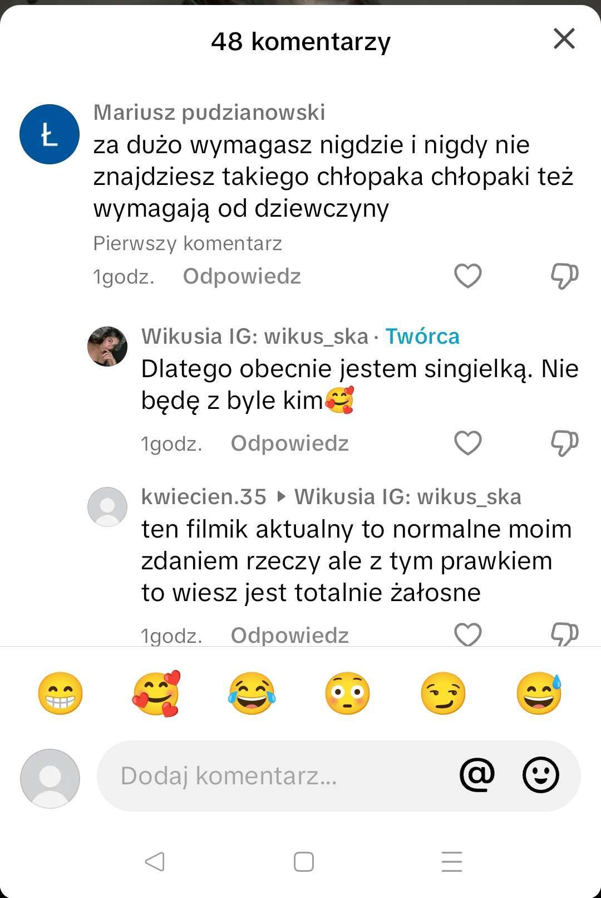This screenshot has width=601, height=898.
Task: Click the Dodaj komentarz input field
Action: pos(267,776)
